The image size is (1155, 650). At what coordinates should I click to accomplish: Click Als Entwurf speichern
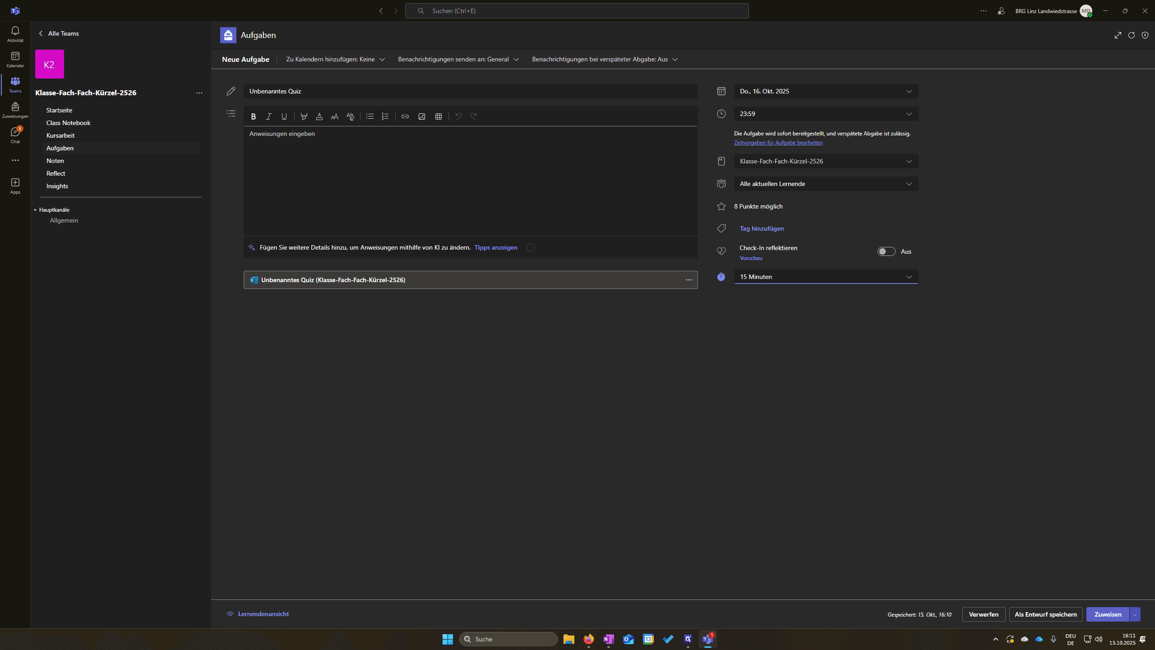(1046, 614)
